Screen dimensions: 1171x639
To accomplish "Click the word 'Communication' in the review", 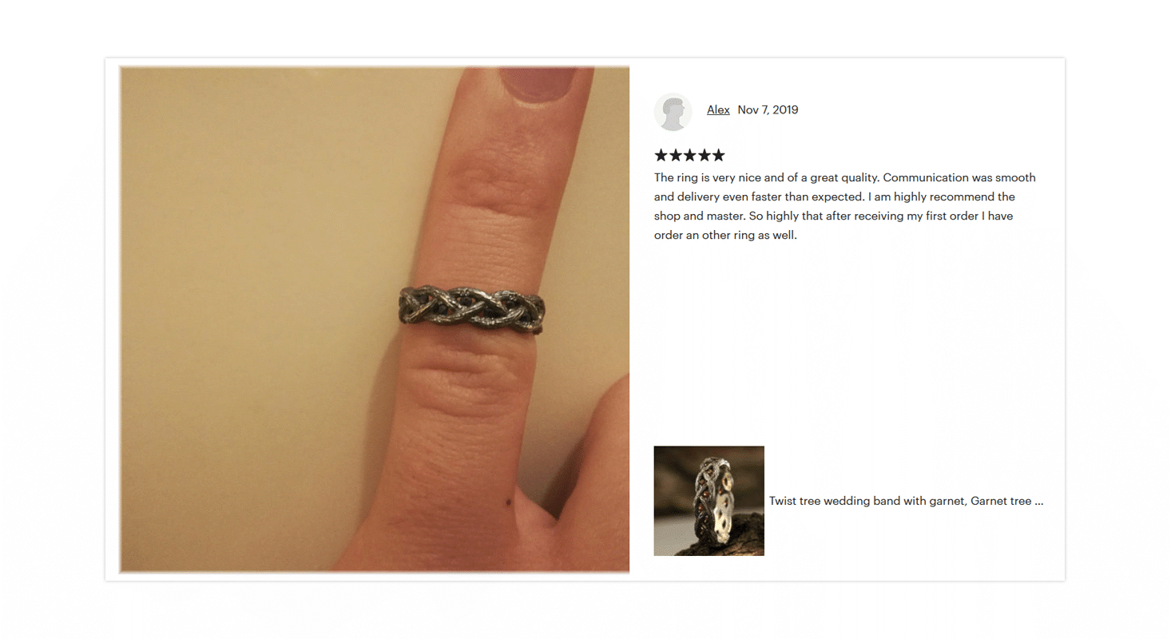I will (920, 177).
